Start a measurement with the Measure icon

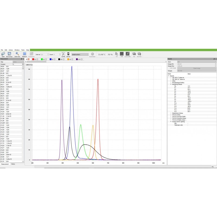point(24,54)
